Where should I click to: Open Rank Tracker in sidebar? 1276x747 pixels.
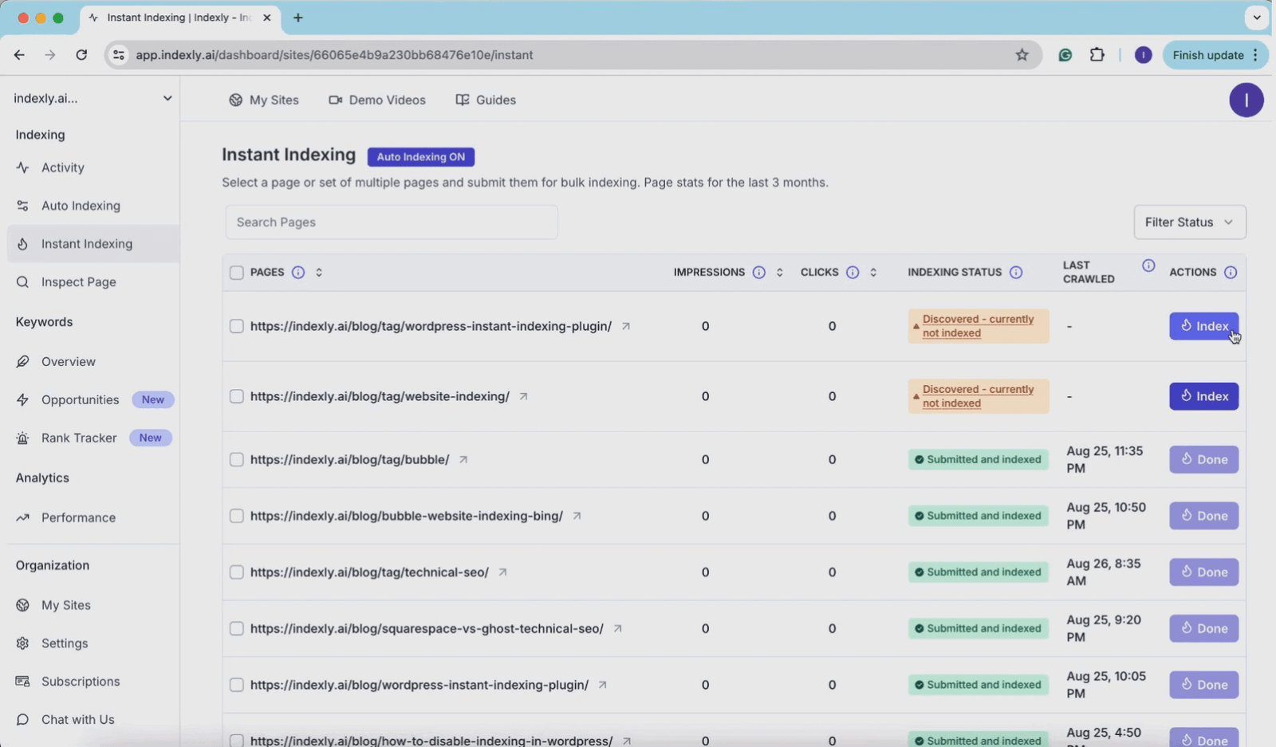[x=93, y=438]
